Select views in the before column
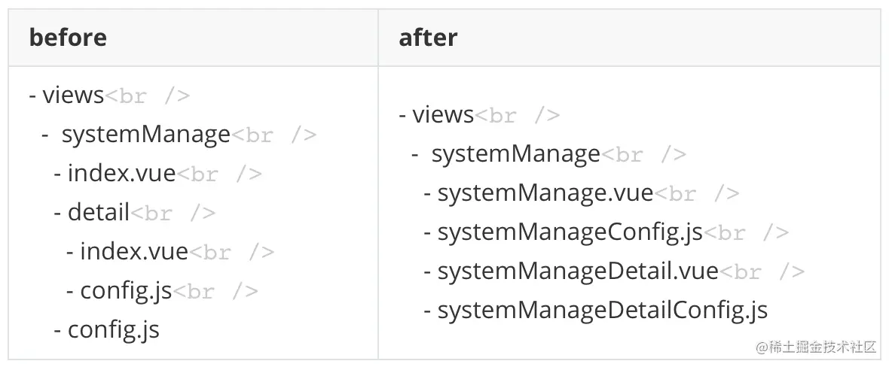 coord(73,96)
